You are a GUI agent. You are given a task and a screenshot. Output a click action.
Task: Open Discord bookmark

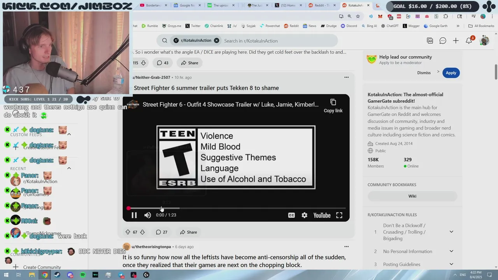point(349,26)
